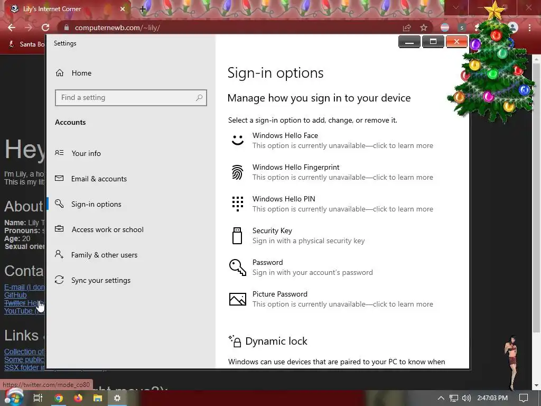Click the Your info person icon
541x406 pixels.
pyautogui.click(x=59, y=153)
